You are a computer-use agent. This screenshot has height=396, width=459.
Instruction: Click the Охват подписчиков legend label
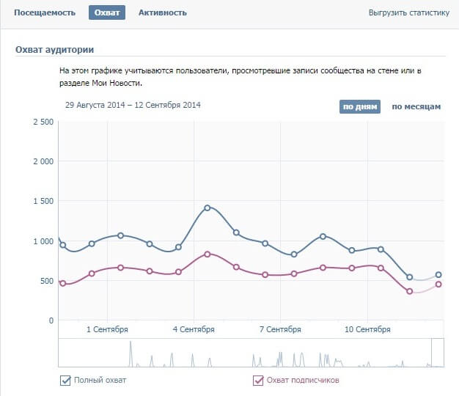(x=303, y=380)
